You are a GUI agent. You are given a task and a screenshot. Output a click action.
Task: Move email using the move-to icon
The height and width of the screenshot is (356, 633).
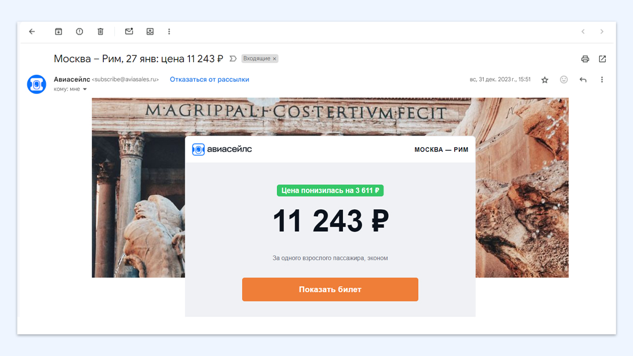coord(150,32)
